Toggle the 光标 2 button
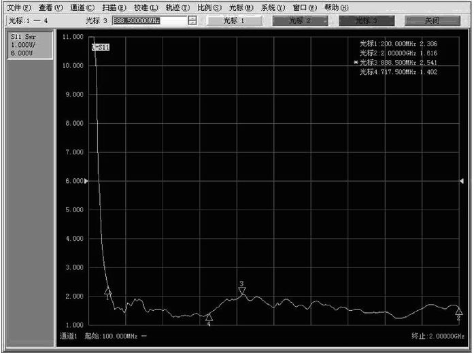 tap(299, 20)
